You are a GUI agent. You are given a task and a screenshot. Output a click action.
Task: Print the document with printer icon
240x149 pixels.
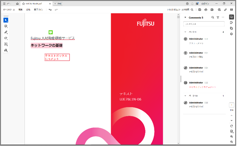tap(212, 10)
